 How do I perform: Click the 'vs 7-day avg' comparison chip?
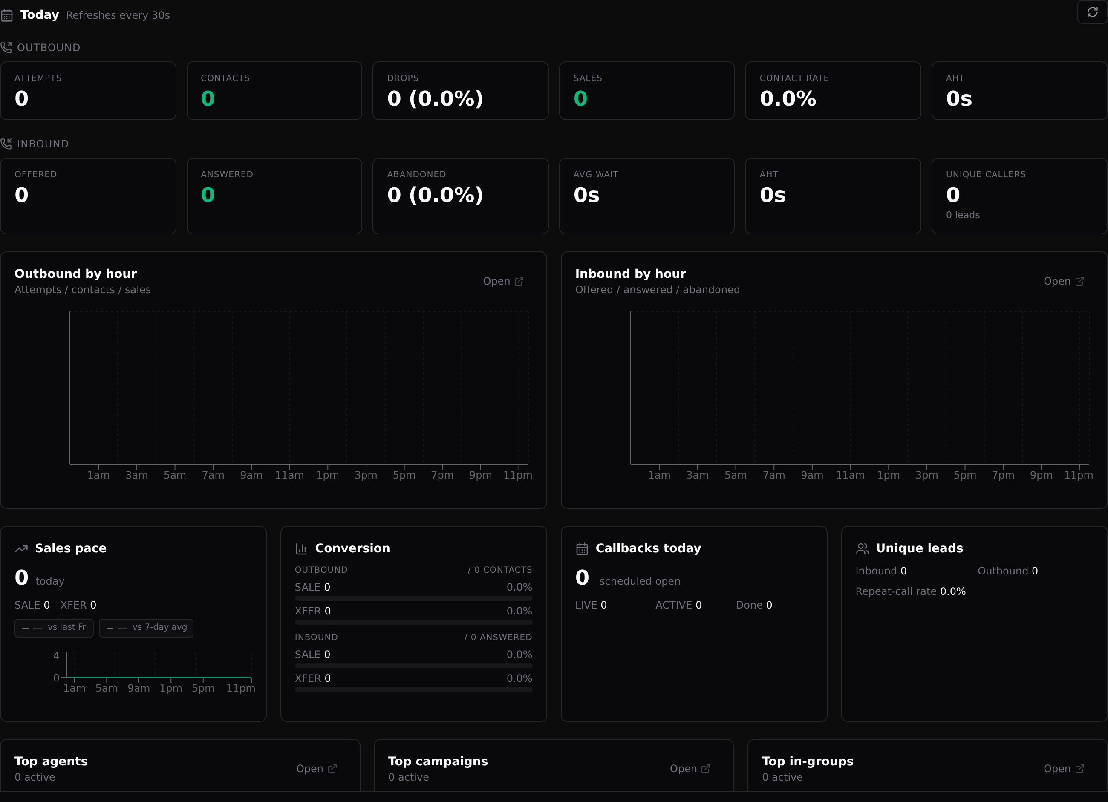146,628
